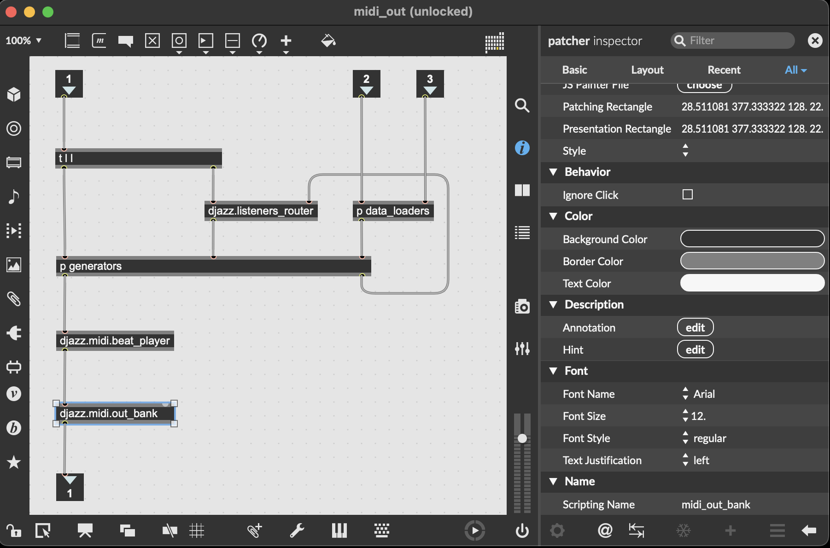Toggle the keyboard icon at bottom
830x548 pixels.
coord(381,531)
